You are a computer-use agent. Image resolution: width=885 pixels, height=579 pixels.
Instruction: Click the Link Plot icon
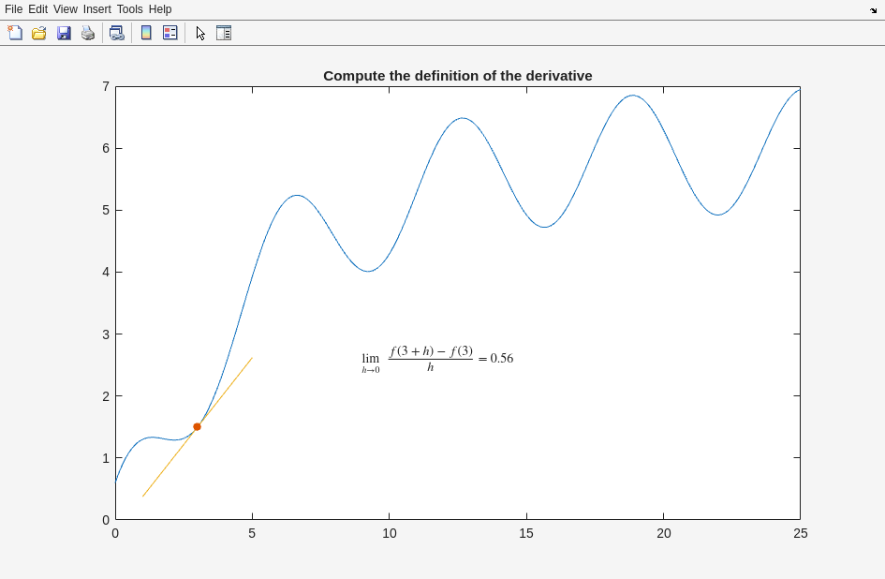point(116,33)
